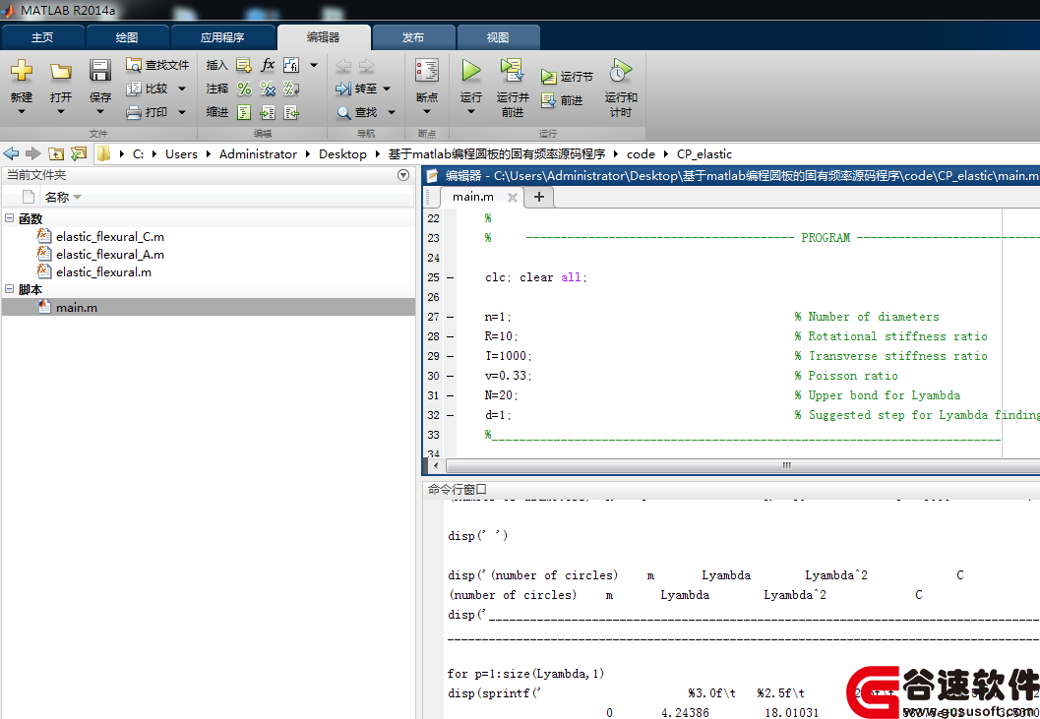Go up one folder level in address bar

[x=56, y=153]
